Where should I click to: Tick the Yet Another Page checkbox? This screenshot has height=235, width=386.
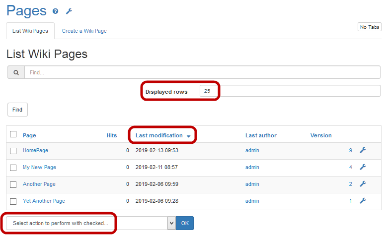coord(13,201)
